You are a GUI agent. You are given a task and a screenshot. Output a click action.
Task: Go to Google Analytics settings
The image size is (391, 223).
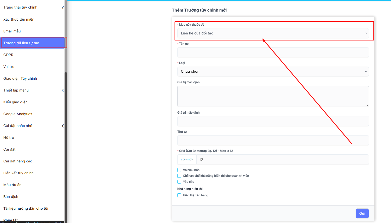(x=18, y=114)
